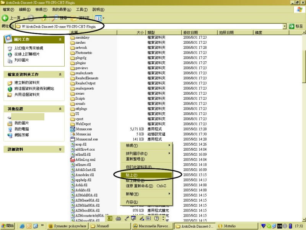The width and height of the screenshot is (306, 230).
Task: Select the acap.dll file icon
Action: pyautogui.click(x=73, y=145)
